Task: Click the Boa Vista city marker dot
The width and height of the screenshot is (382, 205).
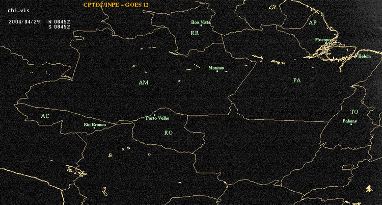Action: pyautogui.click(x=201, y=25)
